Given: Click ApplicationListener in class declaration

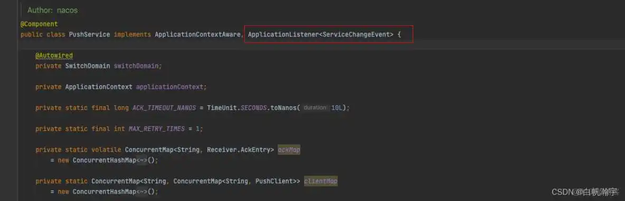Looking at the screenshot, I should click(x=283, y=35).
